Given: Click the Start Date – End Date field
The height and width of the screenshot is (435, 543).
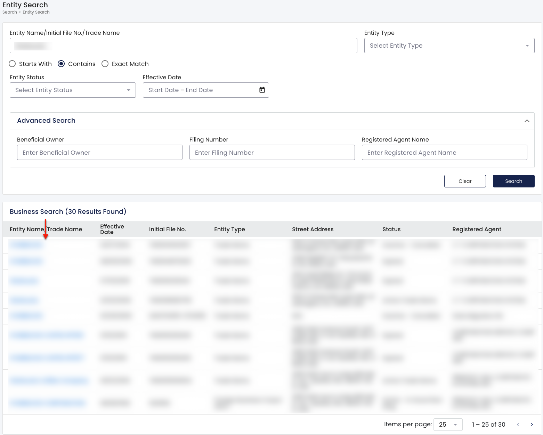Looking at the screenshot, I should click(x=206, y=90).
